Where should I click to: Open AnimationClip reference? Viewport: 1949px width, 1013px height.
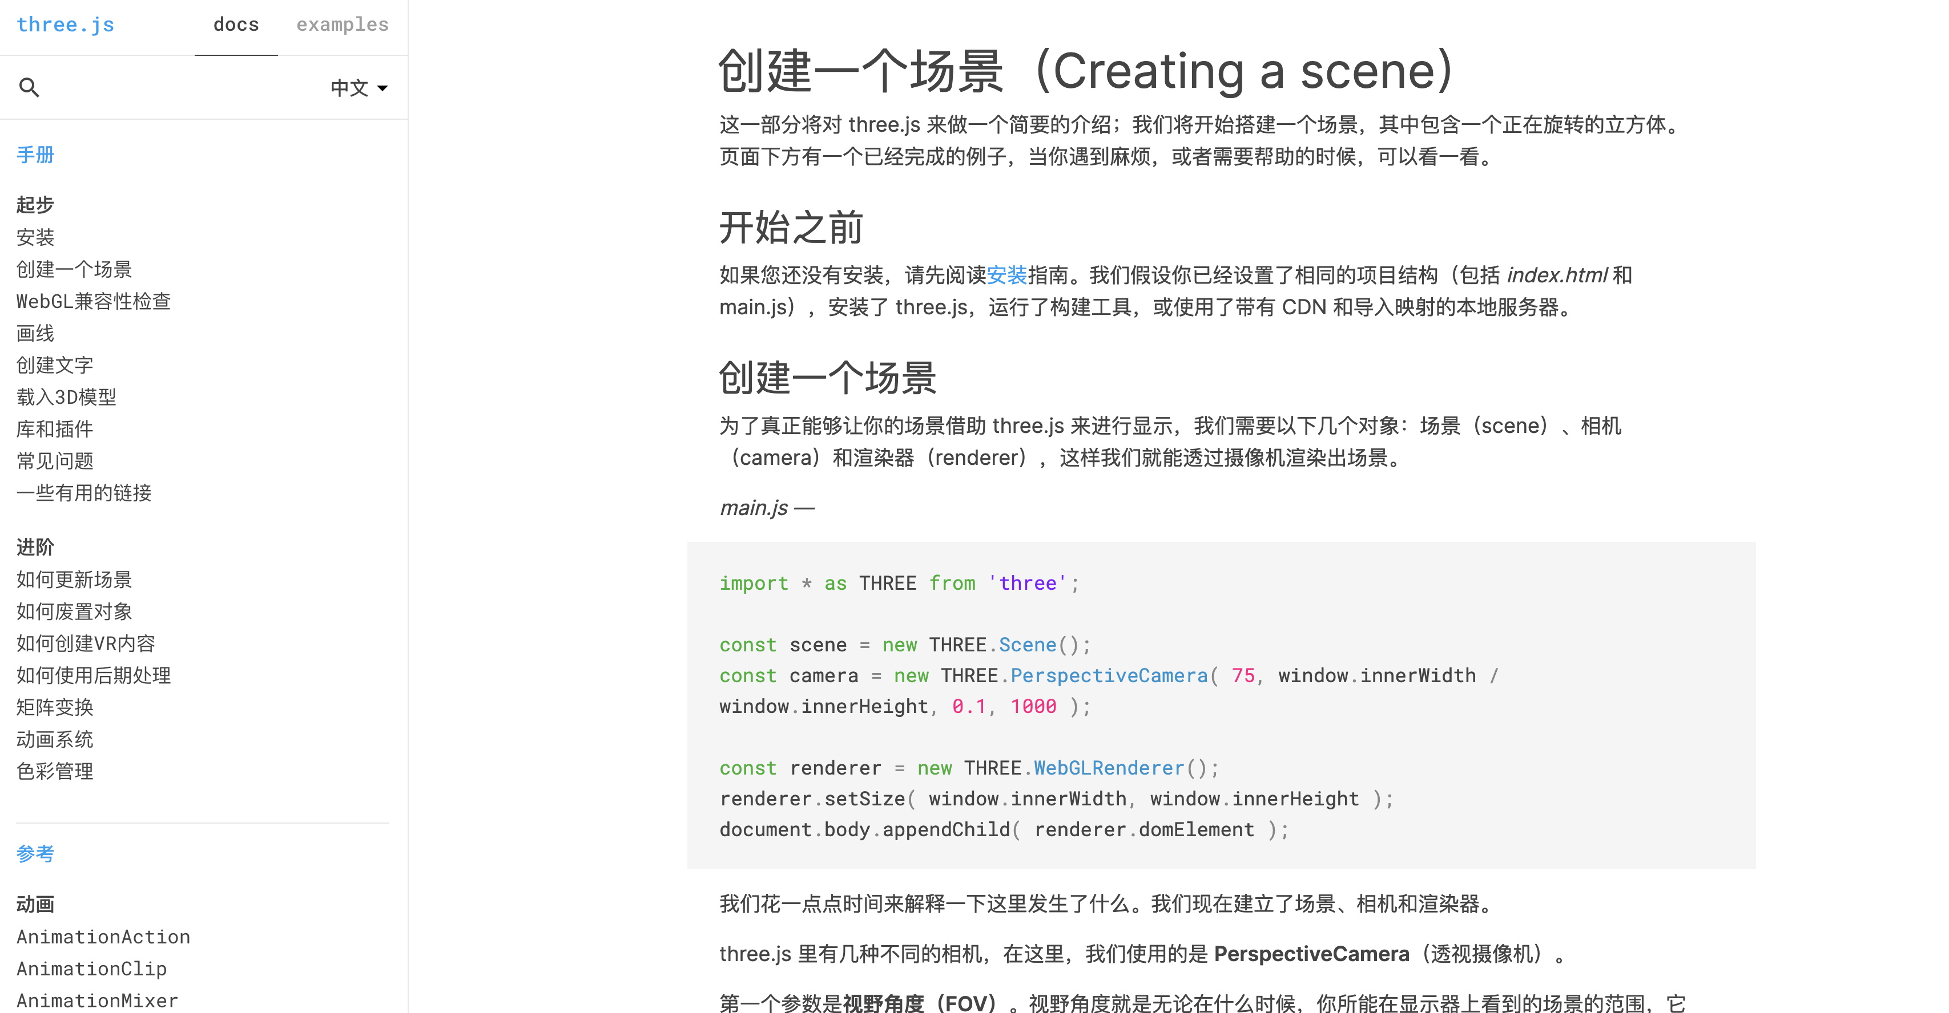point(91,969)
